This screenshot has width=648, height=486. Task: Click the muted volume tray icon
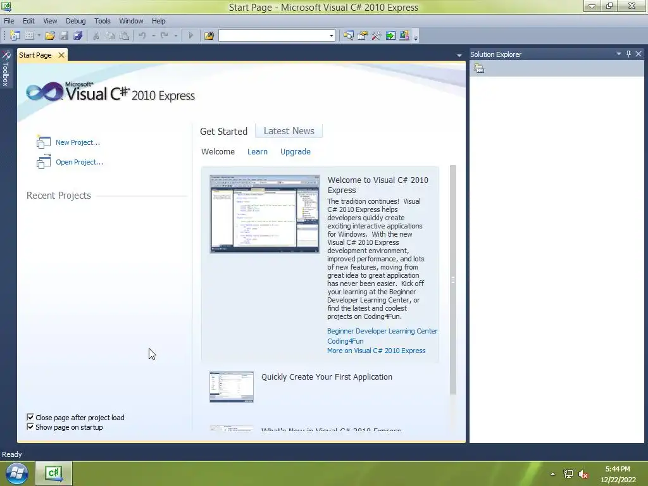[x=583, y=474]
